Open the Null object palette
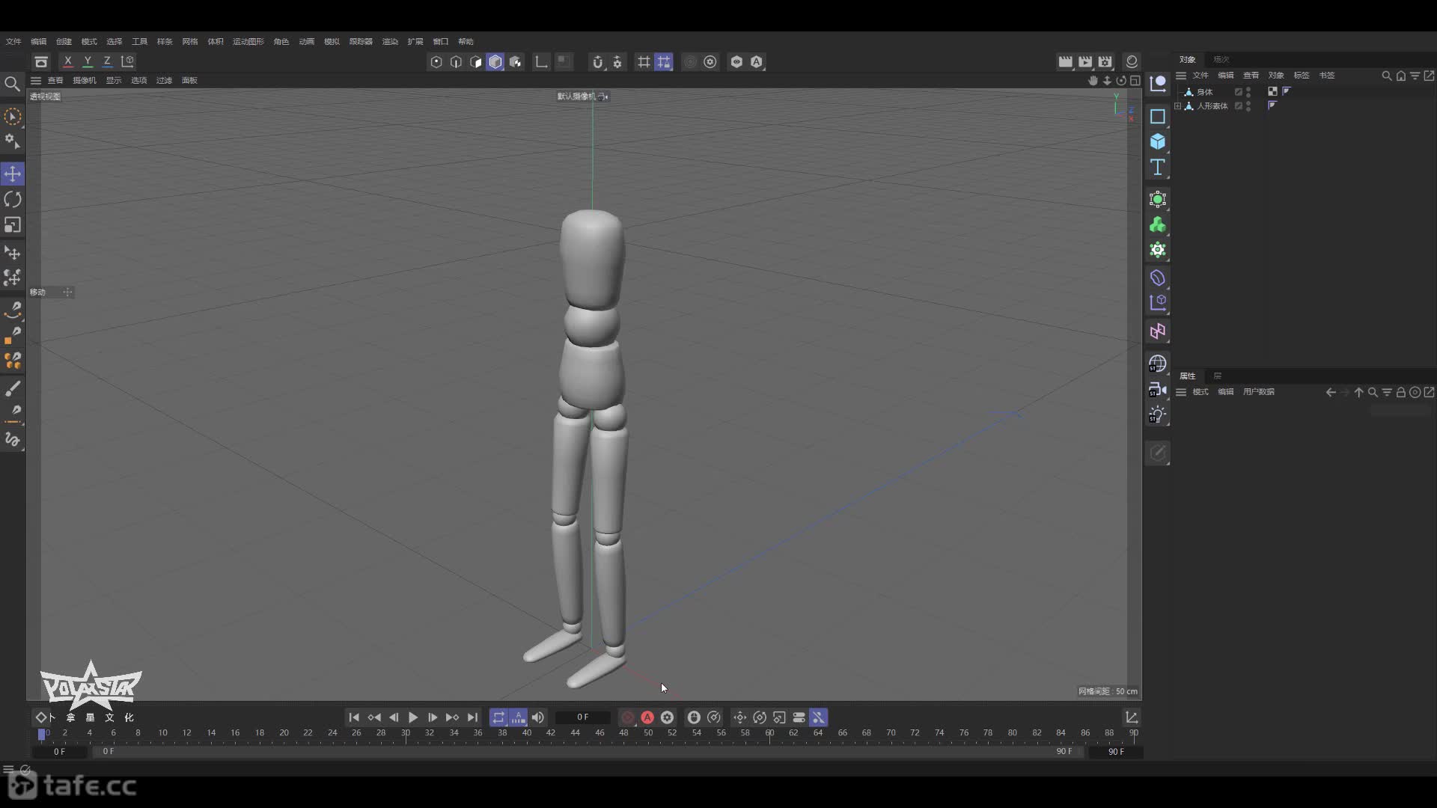The width and height of the screenshot is (1437, 808). [1157, 83]
